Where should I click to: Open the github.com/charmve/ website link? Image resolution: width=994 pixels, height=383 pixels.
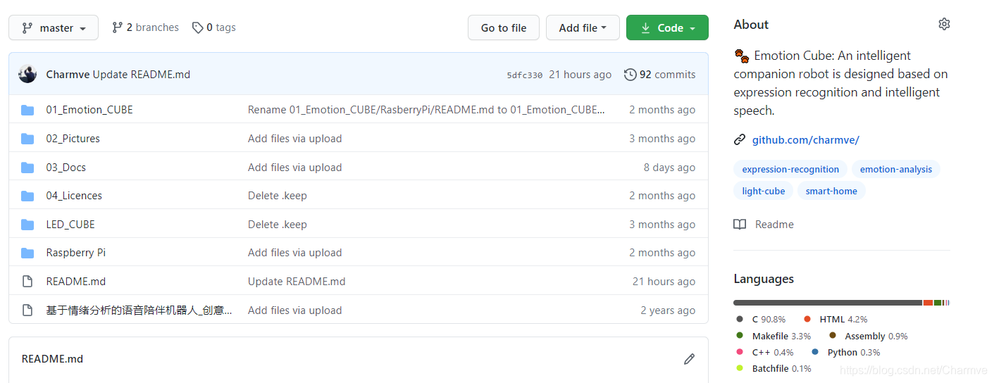pyautogui.click(x=805, y=140)
